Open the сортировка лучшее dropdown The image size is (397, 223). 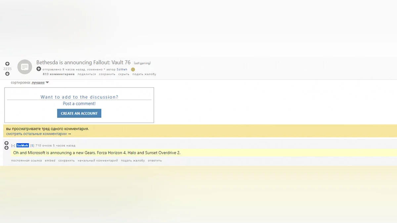40,82
